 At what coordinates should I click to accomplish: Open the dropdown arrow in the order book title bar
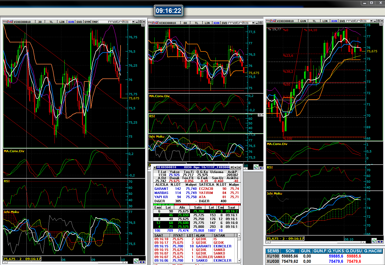[x=235, y=167]
